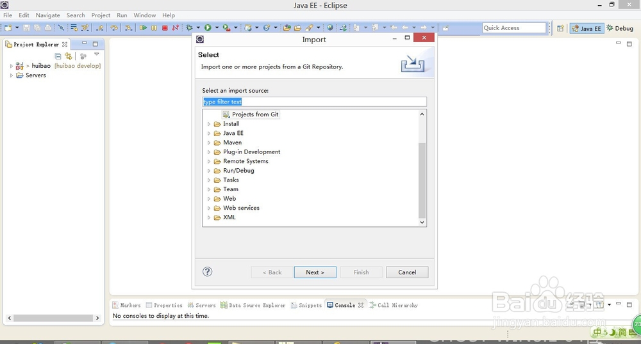Image resolution: width=641 pixels, height=344 pixels.
Task: Open the Project menu
Action: (101, 15)
